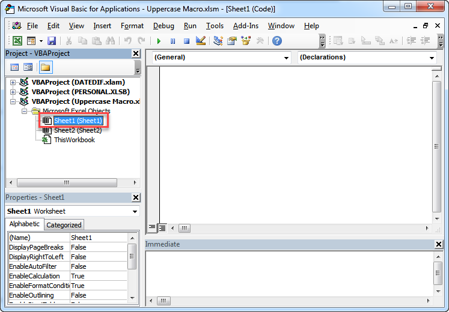The image size is (449, 312).
Task: Expand VBAProject (PERSONAL.XLSB) node
Action: (13, 92)
